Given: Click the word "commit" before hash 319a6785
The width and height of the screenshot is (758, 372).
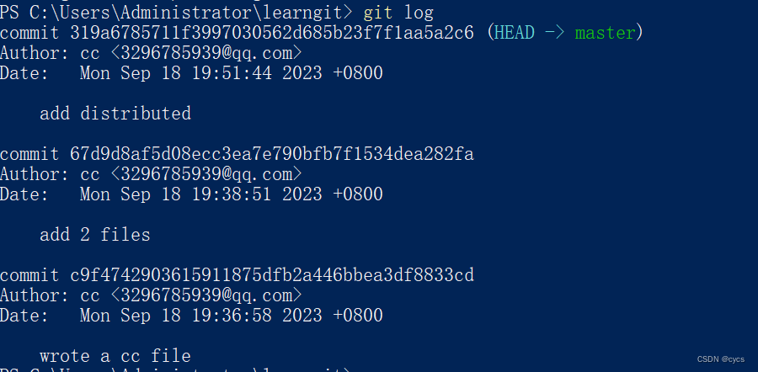Looking at the screenshot, I should (29, 33).
